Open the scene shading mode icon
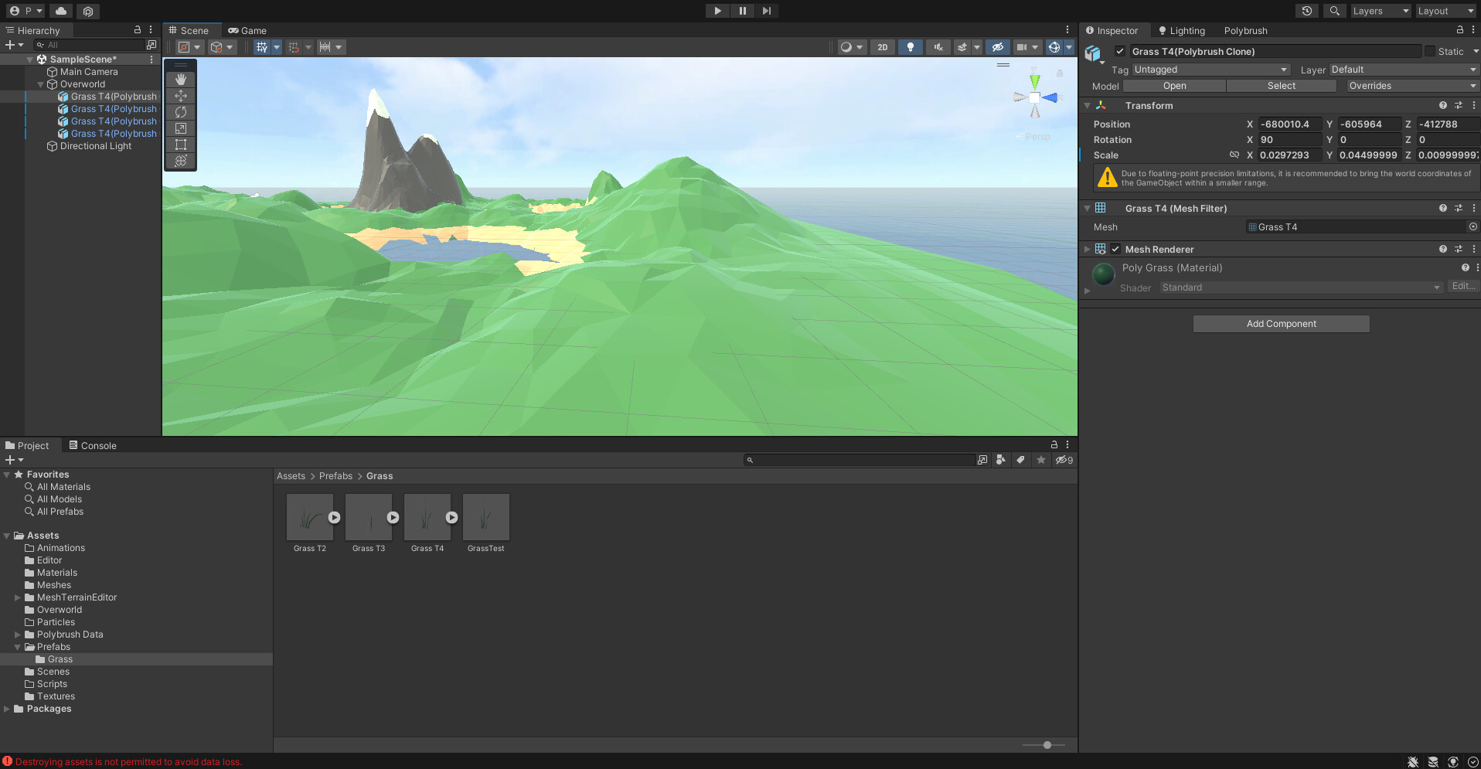This screenshot has width=1481, height=769. (x=848, y=47)
